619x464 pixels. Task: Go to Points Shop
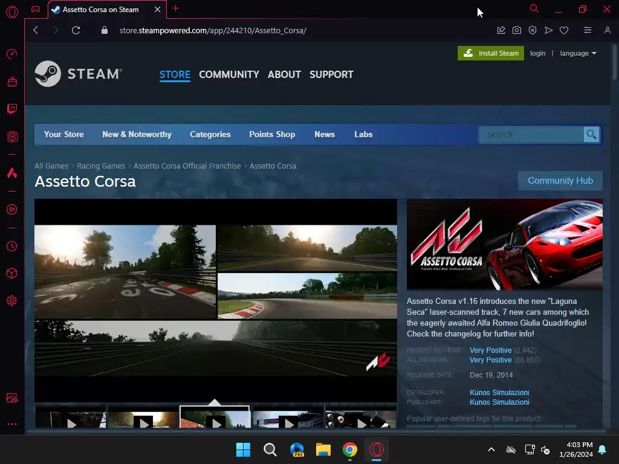(x=272, y=134)
